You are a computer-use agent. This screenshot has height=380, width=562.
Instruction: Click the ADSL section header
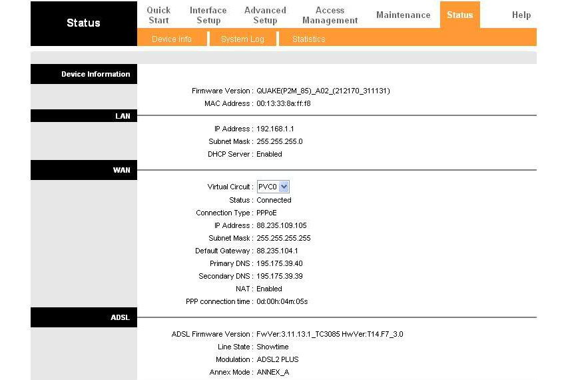[x=84, y=317]
